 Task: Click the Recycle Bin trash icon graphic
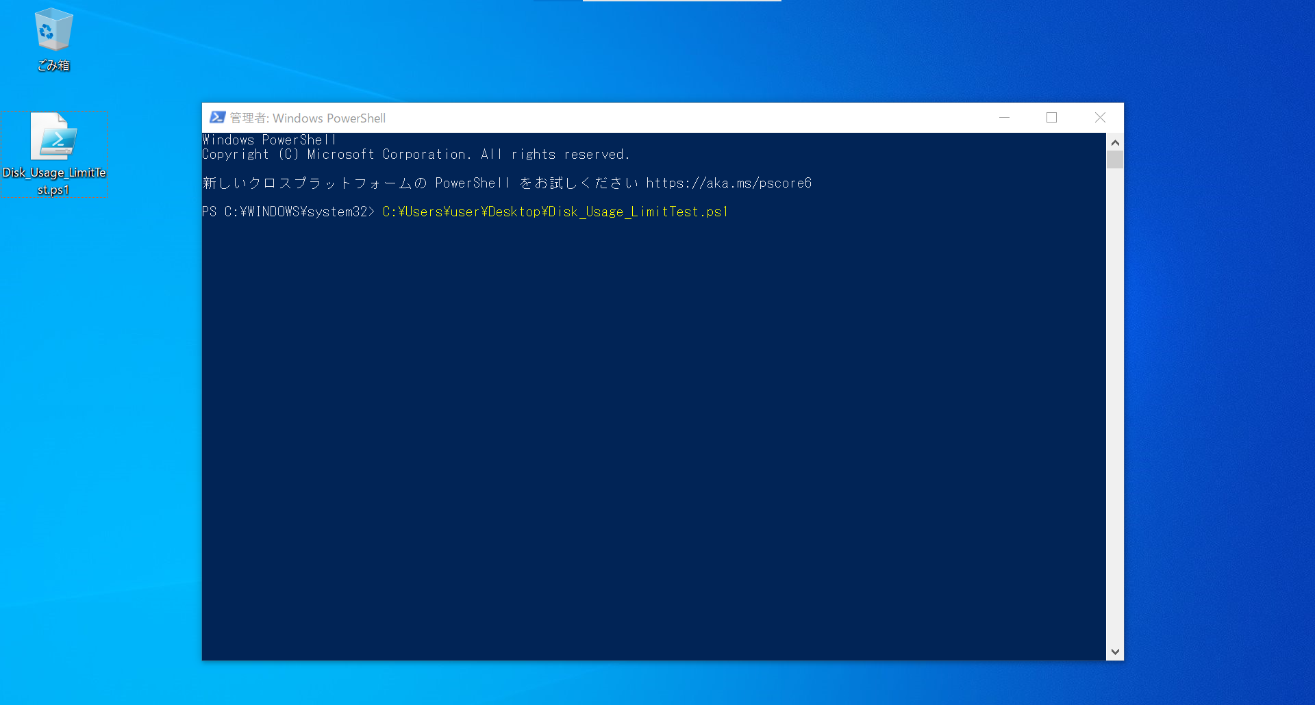(53, 31)
